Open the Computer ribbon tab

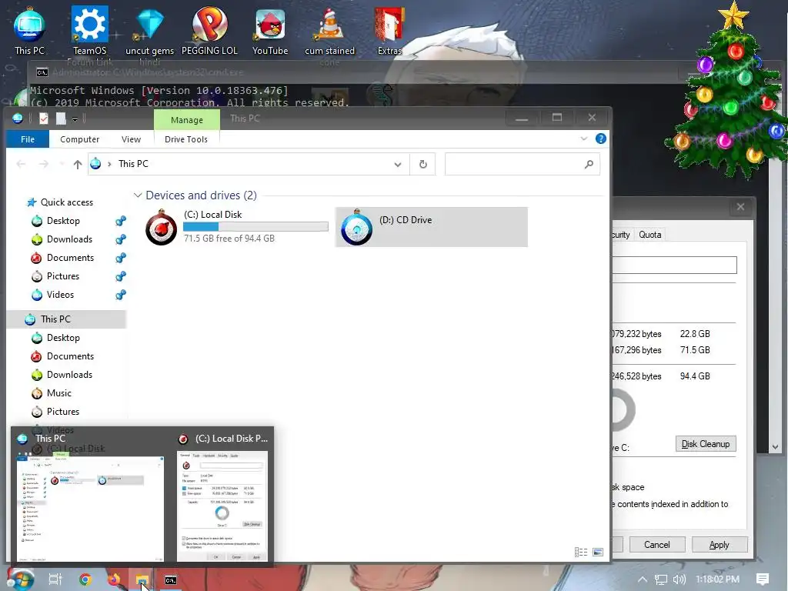click(79, 139)
